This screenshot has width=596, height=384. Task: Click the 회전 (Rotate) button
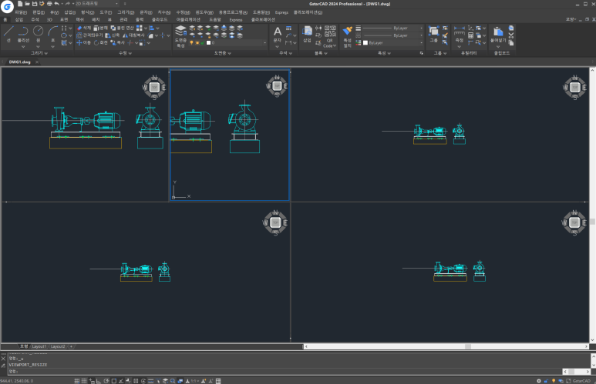[100, 43]
